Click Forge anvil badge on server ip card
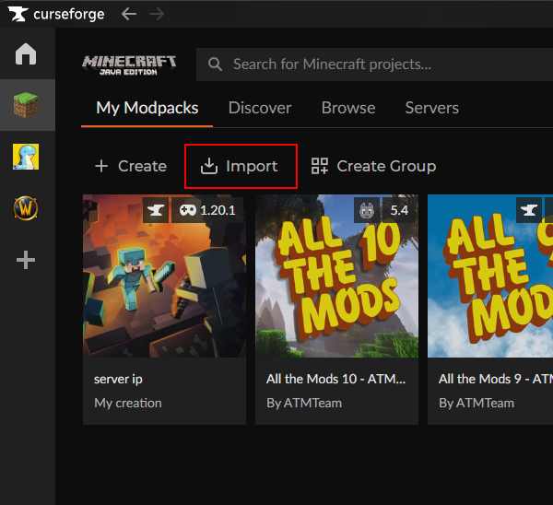The image size is (553, 505). click(x=156, y=210)
